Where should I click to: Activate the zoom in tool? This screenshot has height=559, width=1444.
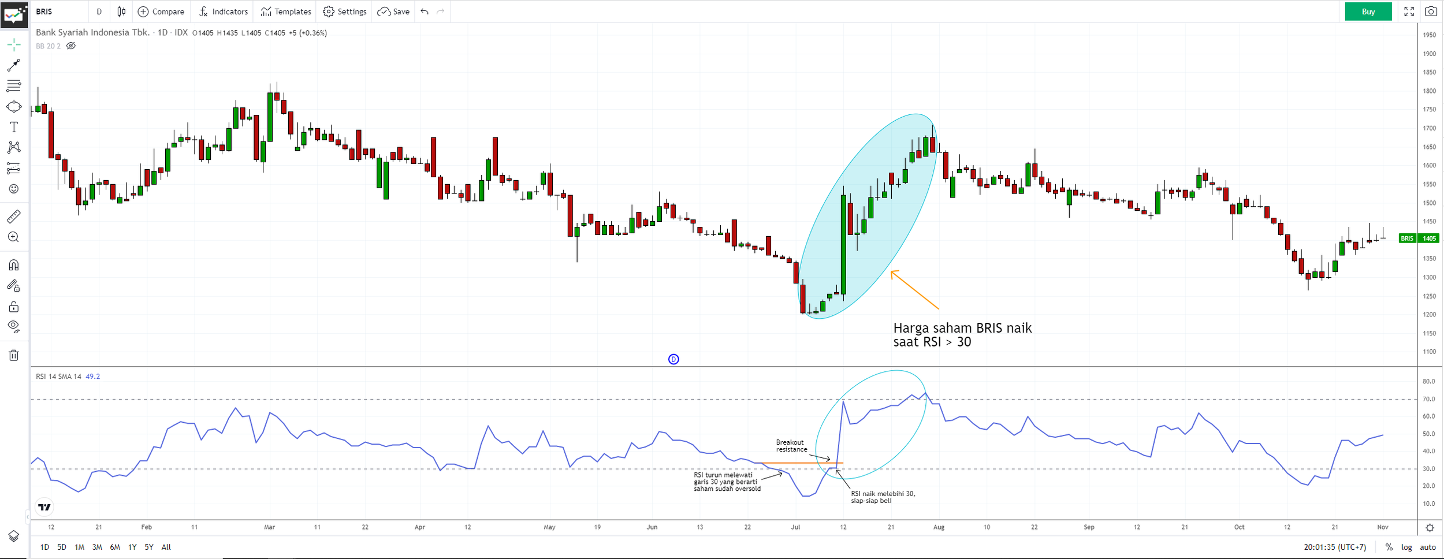coord(14,237)
